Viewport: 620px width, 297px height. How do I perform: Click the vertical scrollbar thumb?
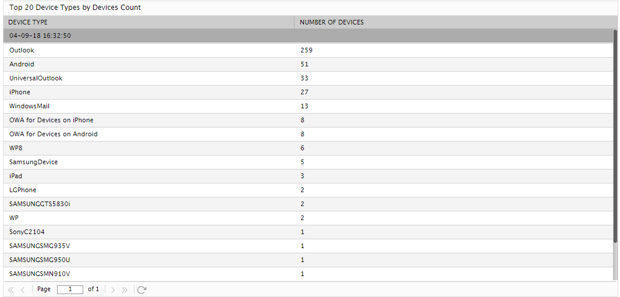[x=615, y=140]
